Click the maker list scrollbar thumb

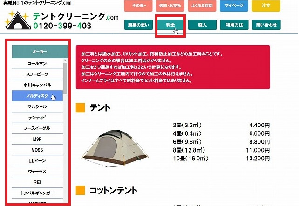pyautogui.click(x=65, y=79)
